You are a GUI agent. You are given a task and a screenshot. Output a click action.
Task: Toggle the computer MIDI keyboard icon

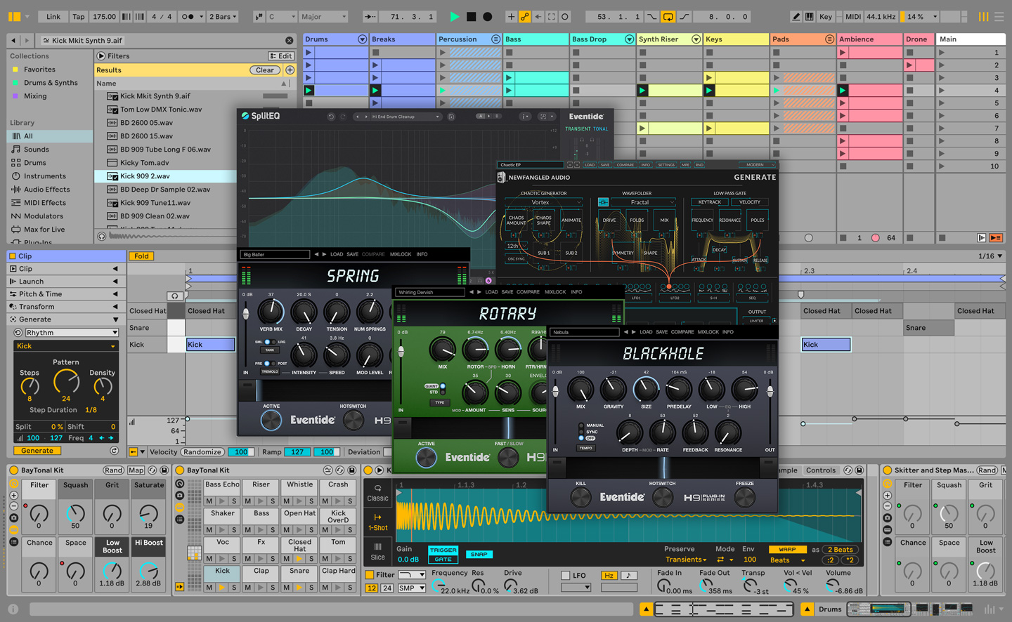(810, 16)
